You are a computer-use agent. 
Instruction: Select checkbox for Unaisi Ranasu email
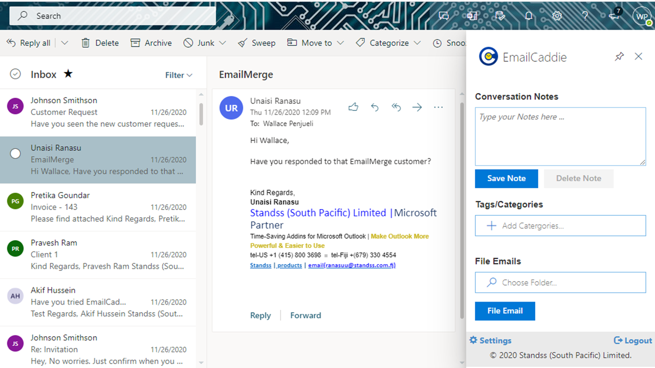[x=15, y=153]
